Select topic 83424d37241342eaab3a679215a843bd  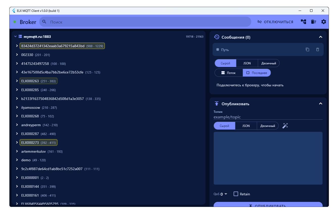(62, 46)
